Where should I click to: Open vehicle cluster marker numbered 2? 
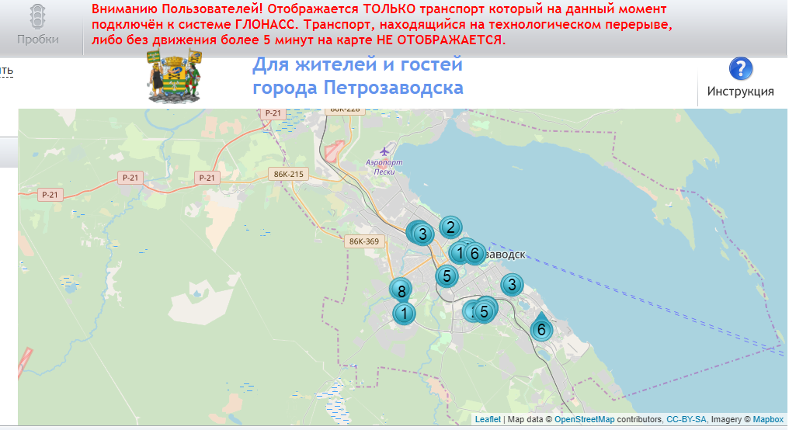pyautogui.click(x=449, y=227)
